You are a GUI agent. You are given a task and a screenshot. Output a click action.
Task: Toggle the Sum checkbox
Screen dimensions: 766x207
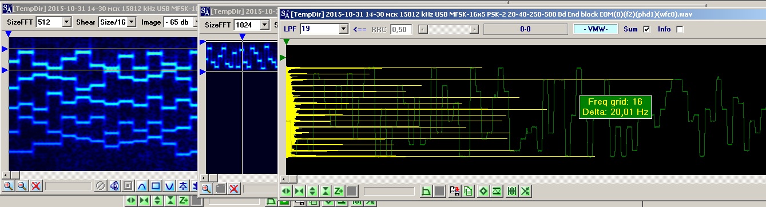647,29
